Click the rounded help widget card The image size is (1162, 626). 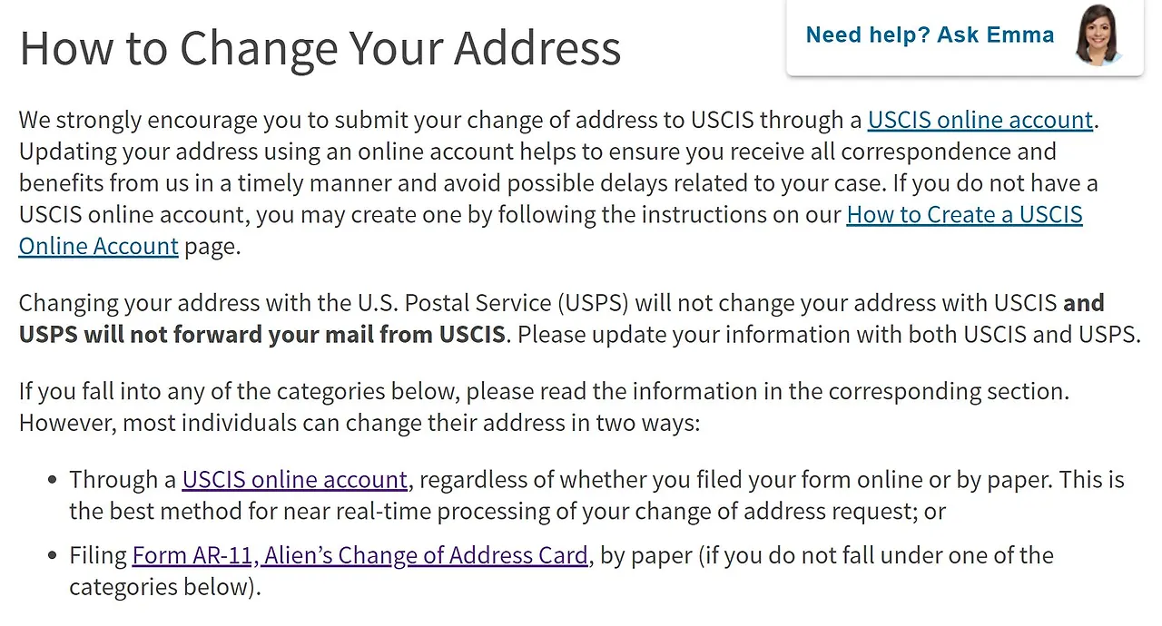pyautogui.click(x=965, y=38)
